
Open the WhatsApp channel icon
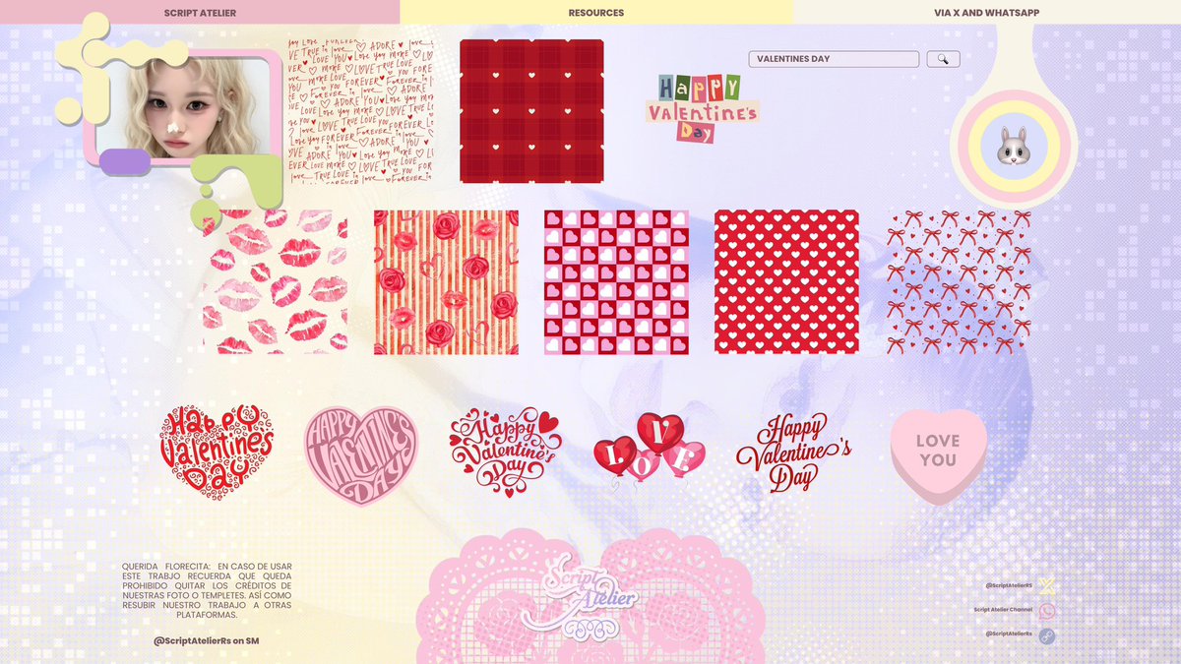1047,611
